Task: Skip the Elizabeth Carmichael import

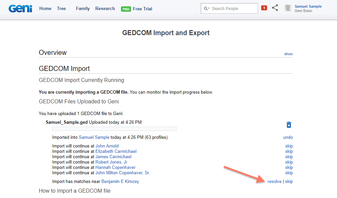Action: click(289, 152)
